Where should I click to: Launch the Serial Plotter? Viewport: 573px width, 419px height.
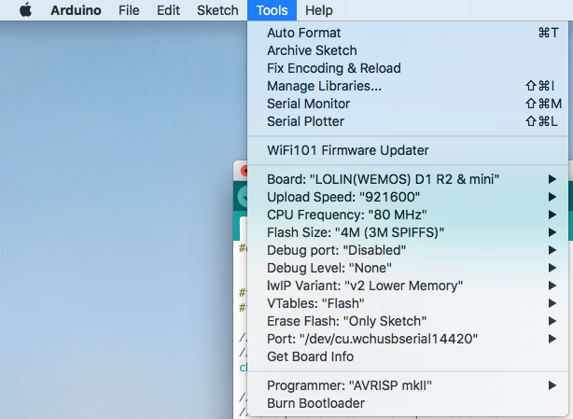tap(305, 121)
